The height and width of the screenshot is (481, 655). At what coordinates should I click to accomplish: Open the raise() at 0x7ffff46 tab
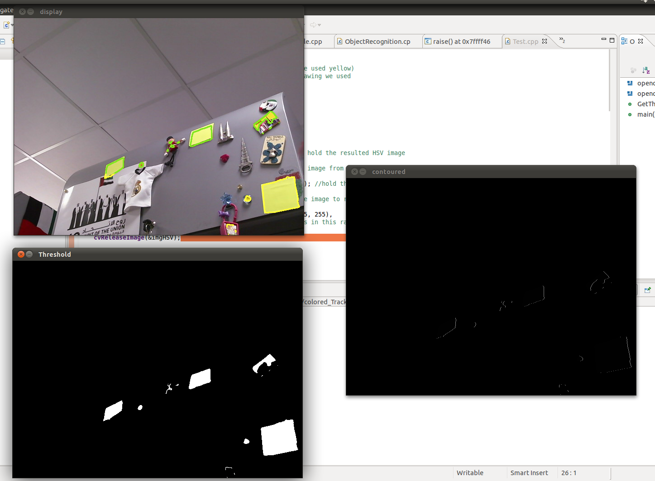click(x=461, y=41)
